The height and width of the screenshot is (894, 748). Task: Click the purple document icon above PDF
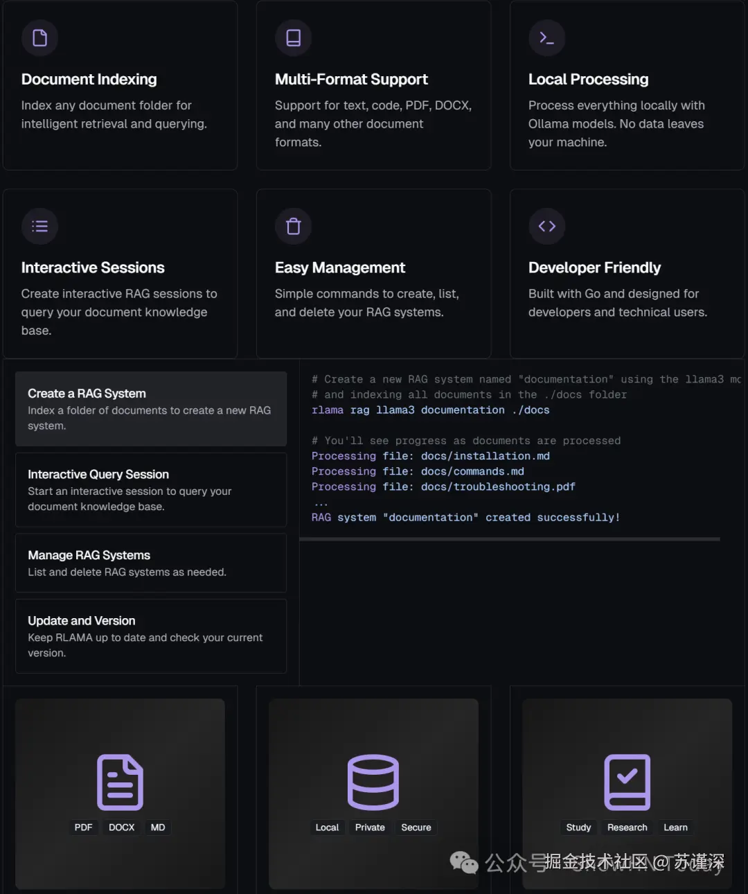(120, 782)
